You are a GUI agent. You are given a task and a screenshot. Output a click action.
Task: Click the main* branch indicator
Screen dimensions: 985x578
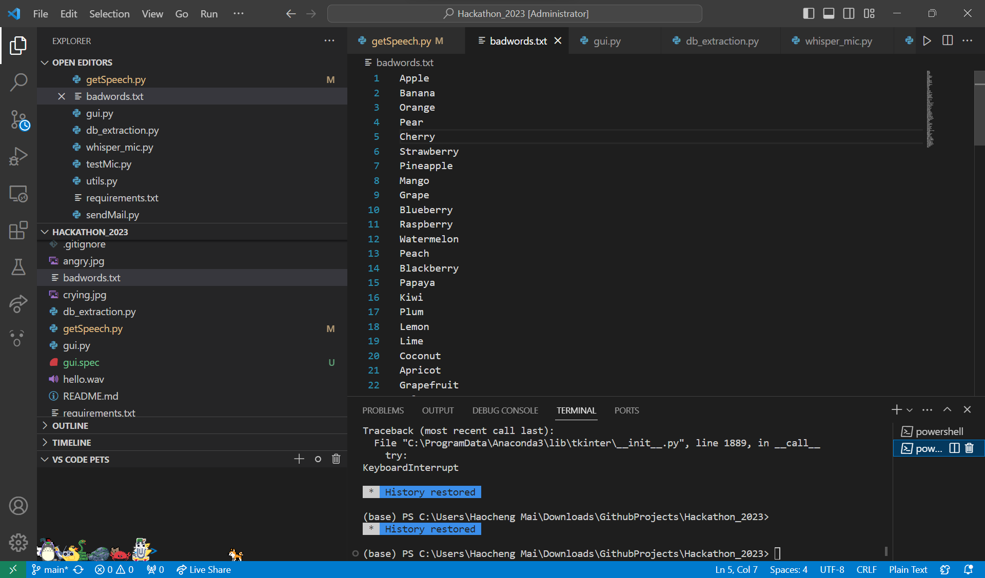(x=50, y=570)
